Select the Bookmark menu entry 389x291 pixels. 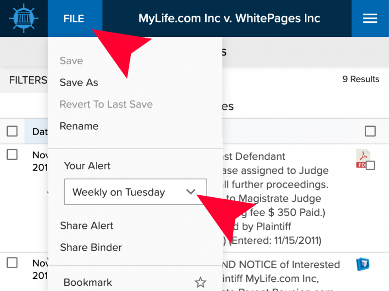coord(88,282)
